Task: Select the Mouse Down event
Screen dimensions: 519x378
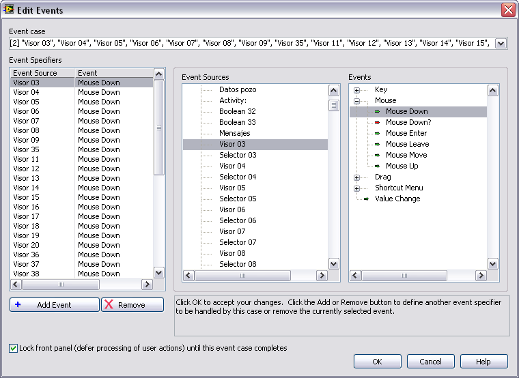Action: coord(407,111)
